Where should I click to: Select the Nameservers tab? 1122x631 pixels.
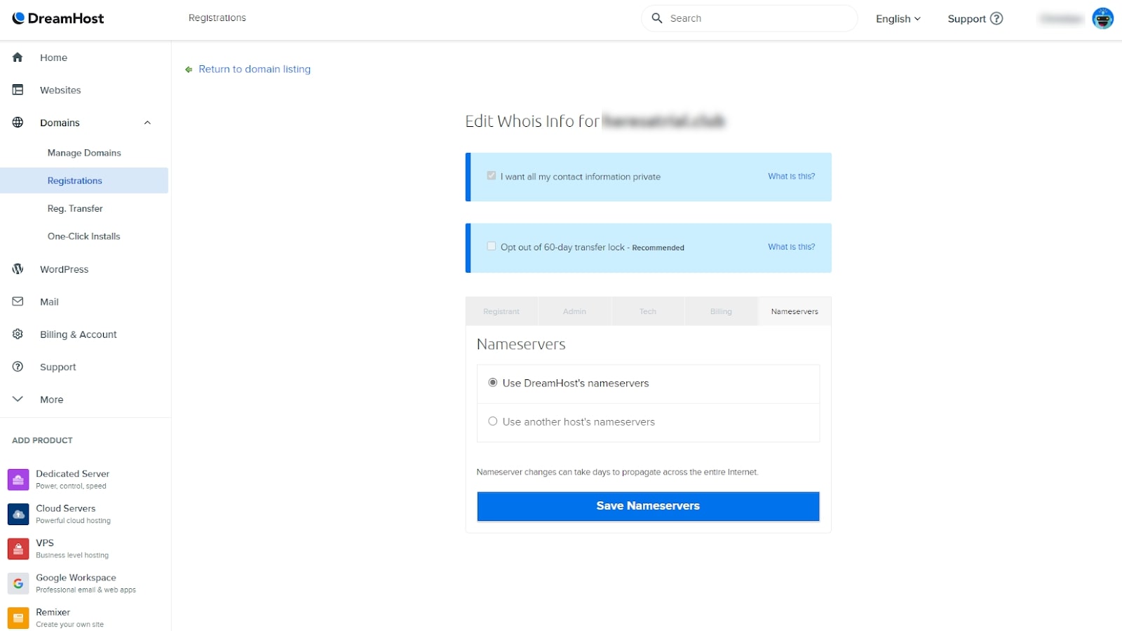tap(795, 311)
